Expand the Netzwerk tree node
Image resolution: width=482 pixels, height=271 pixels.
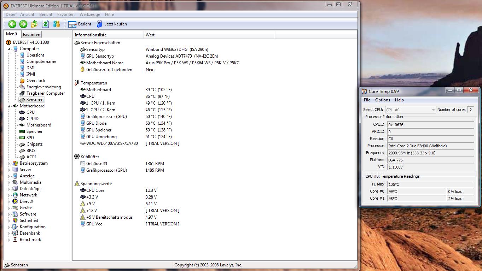9,195
